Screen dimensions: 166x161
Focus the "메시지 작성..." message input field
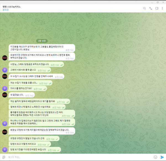(x=79, y=157)
